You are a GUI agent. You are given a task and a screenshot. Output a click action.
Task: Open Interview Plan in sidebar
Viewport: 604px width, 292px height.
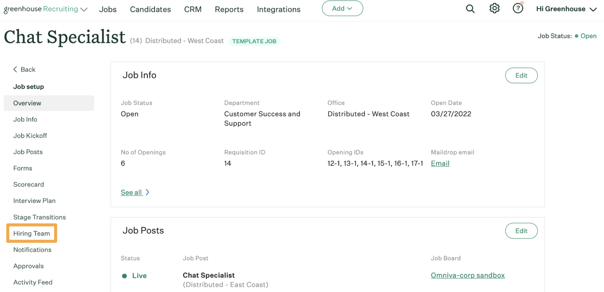[34, 201]
